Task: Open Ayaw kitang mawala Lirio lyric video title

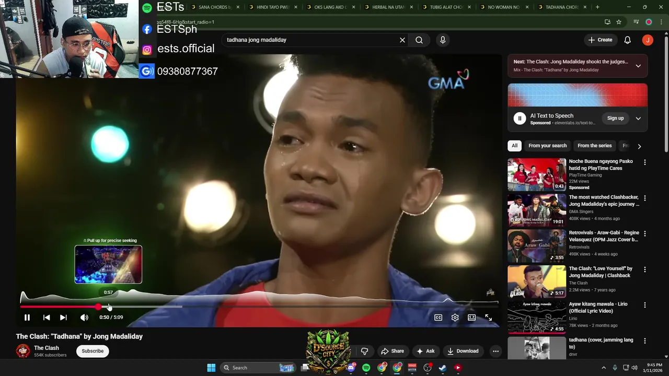Action: (598, 308)
